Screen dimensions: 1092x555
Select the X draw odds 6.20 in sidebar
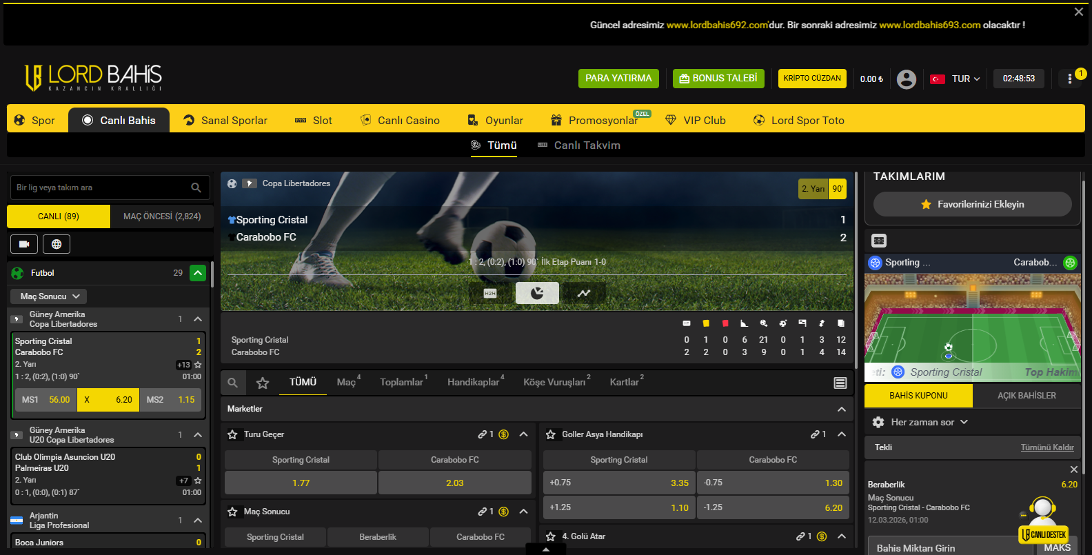pyautogui.click(x=108, y=400)
